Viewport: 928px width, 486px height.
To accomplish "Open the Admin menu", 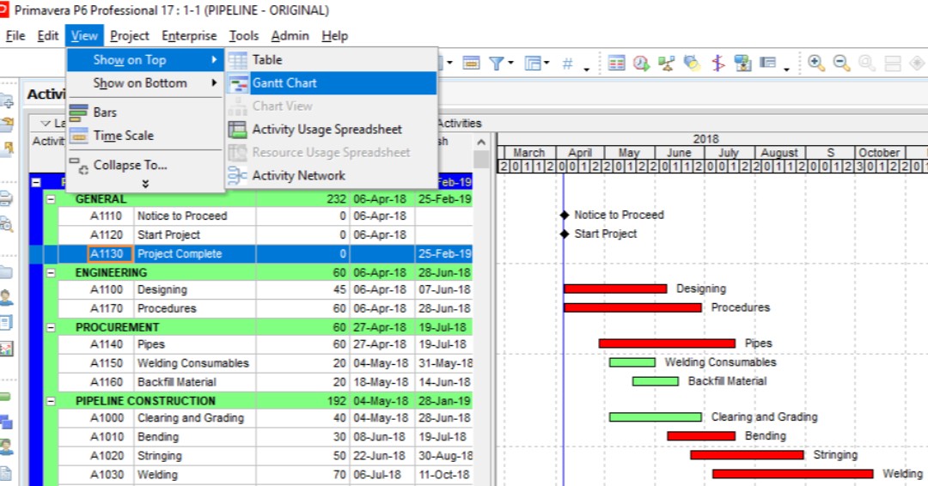I will [290, 35].
